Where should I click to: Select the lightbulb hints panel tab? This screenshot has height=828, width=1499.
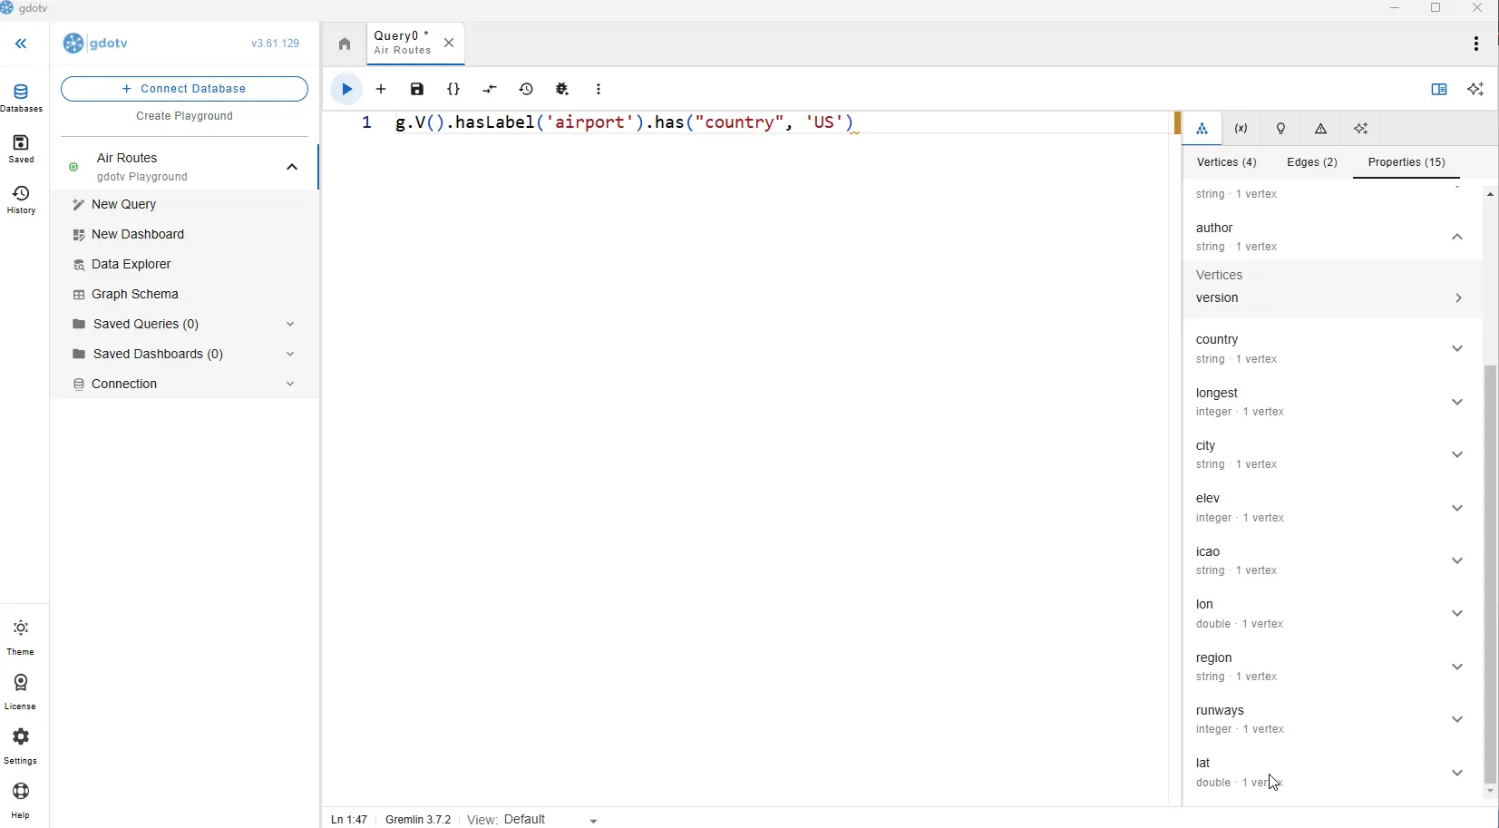pos(1281,129)
